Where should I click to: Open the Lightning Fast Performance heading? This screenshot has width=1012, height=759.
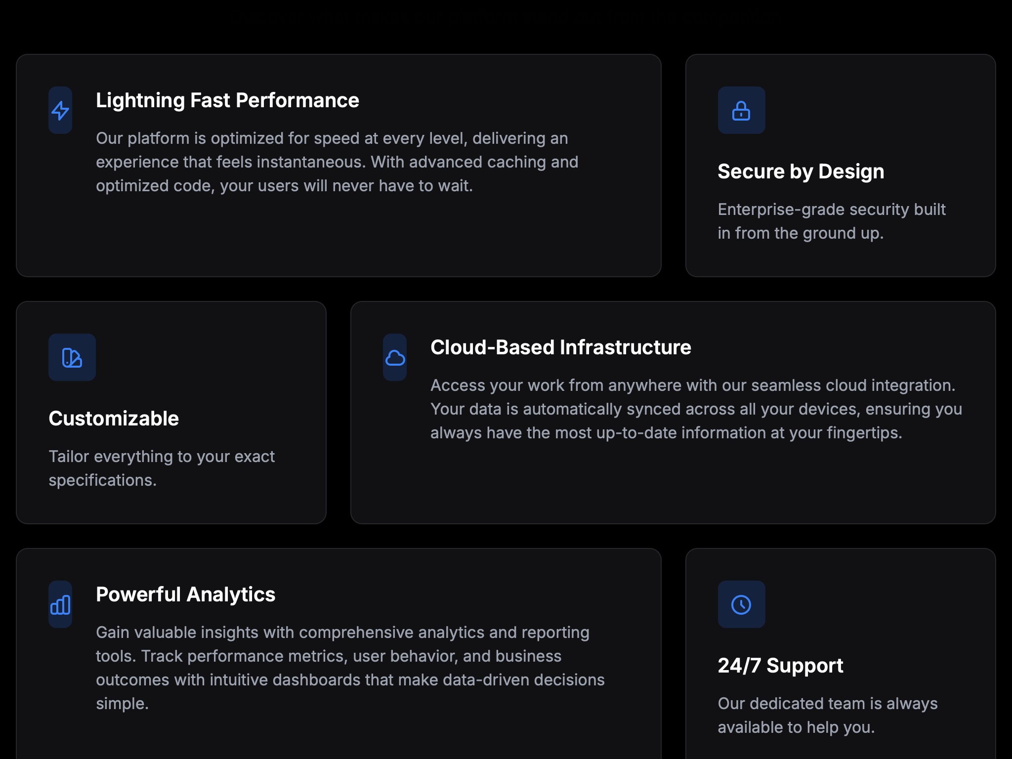(x=227, y=100)
